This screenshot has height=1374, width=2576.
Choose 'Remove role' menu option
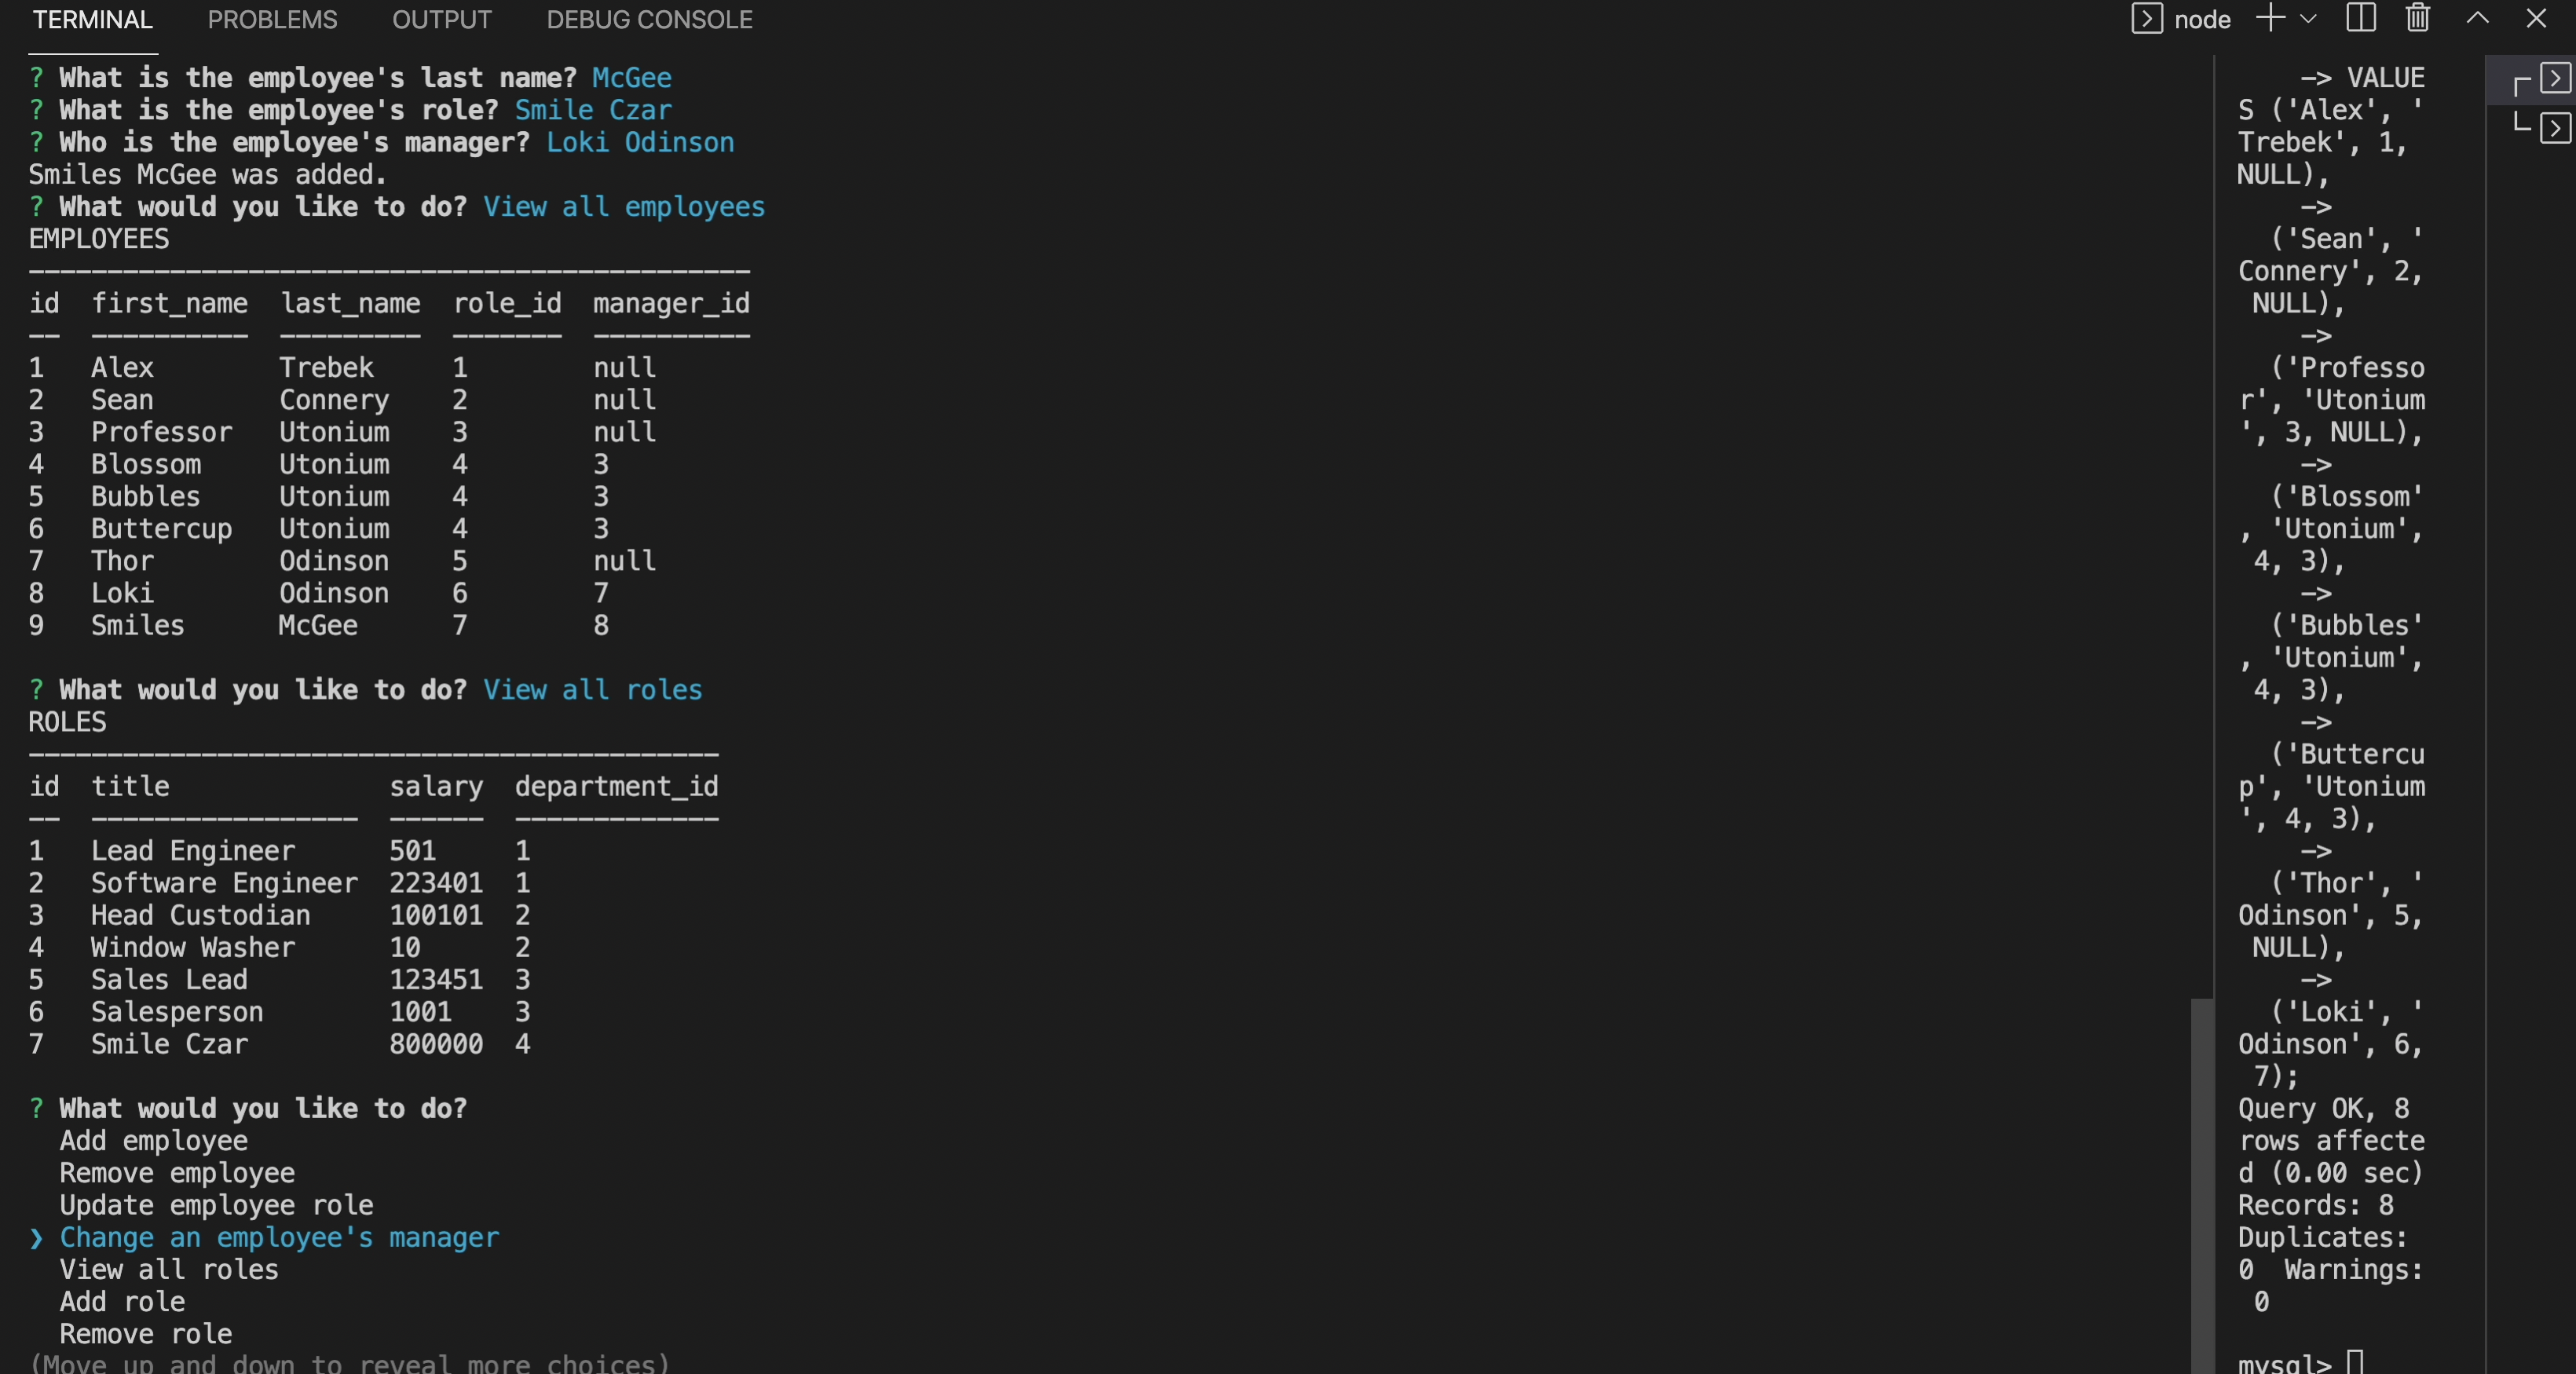[x=145, y=1334]
